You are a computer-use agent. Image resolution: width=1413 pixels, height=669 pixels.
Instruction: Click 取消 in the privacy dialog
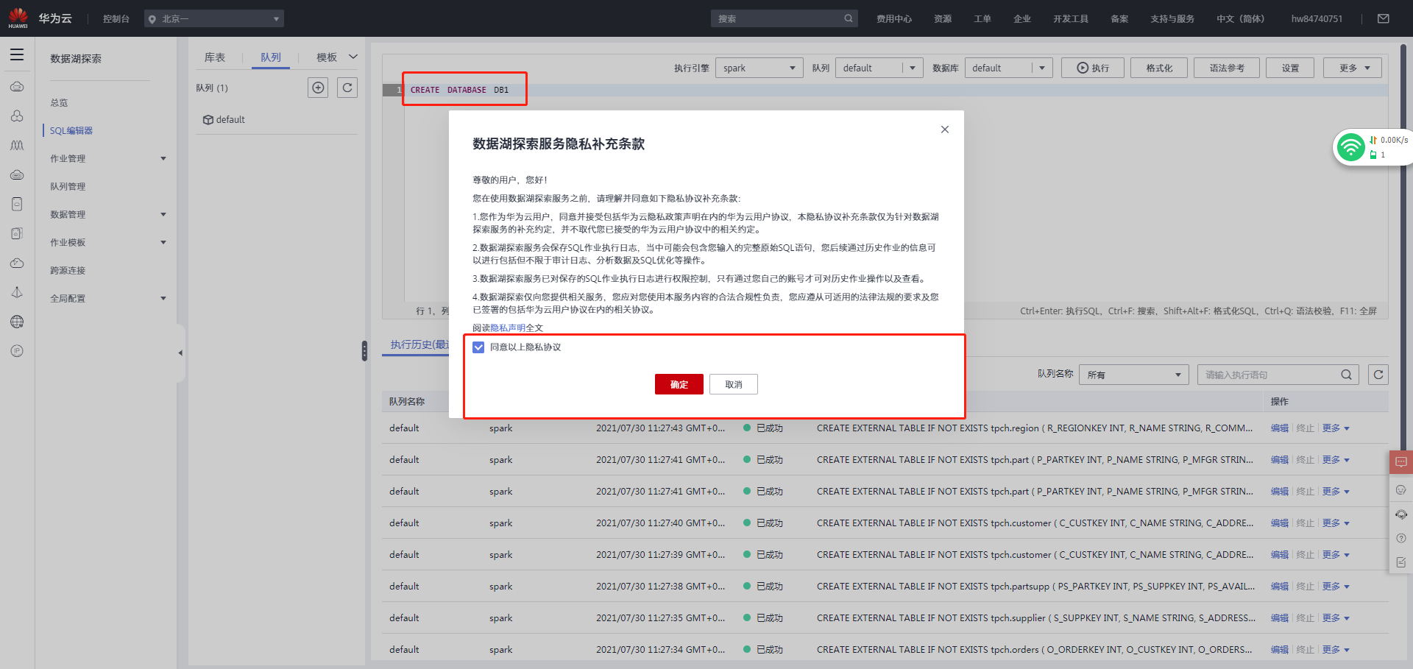pos(734,384)
